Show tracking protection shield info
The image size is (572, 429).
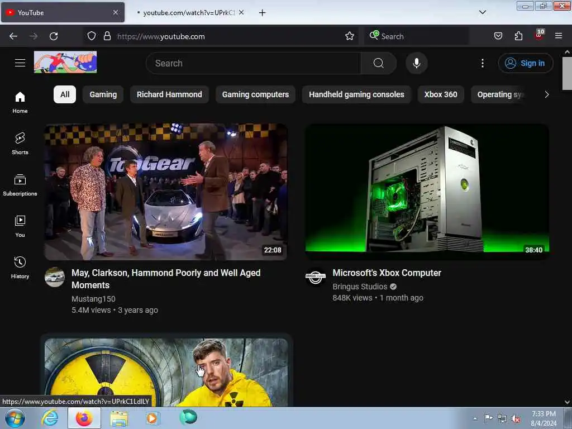(x=92, y=36)
